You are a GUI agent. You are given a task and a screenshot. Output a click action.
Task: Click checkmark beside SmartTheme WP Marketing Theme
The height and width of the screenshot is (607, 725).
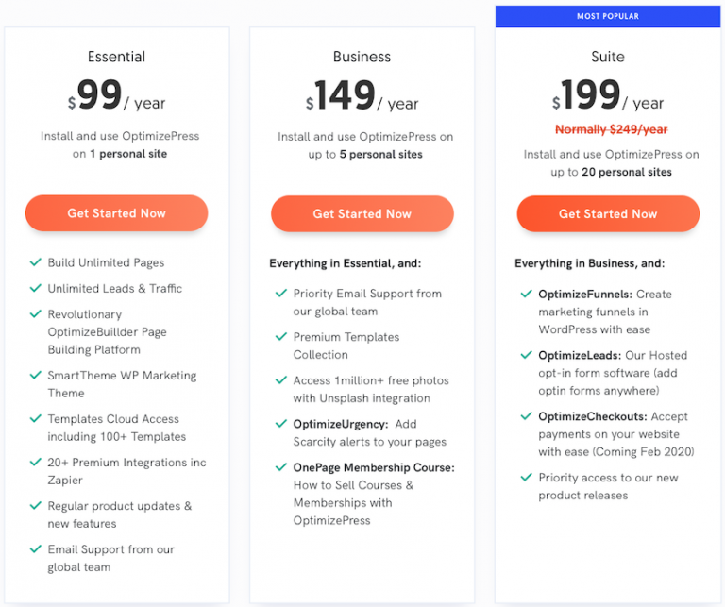[36, 375]
